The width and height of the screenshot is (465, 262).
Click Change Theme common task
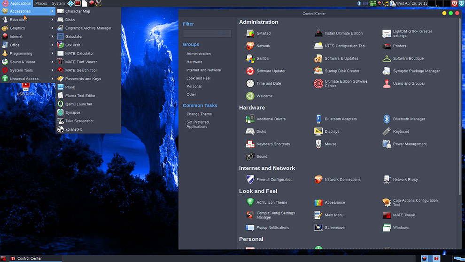[199, 114]
